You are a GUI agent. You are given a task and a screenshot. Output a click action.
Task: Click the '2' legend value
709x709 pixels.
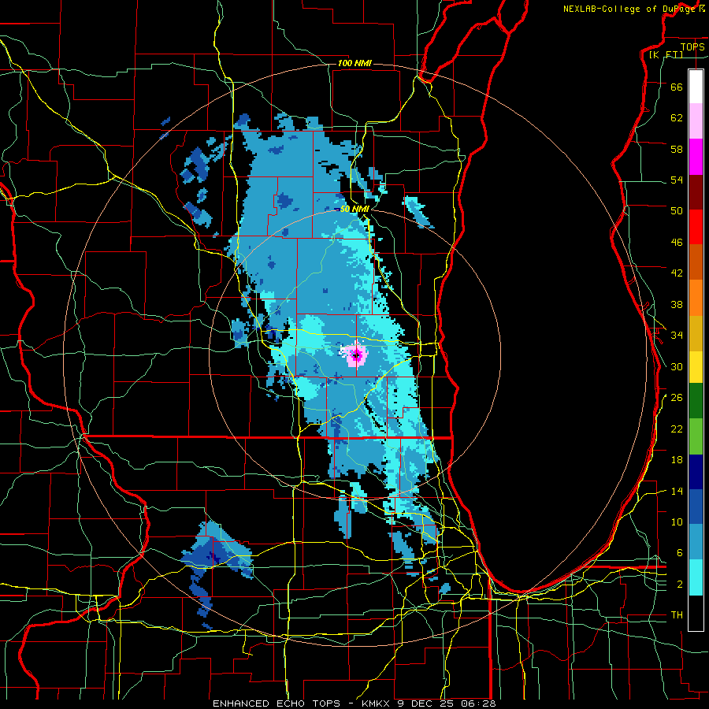(x=680, y=584)
